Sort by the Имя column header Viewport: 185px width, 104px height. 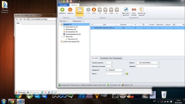[105, 25]
